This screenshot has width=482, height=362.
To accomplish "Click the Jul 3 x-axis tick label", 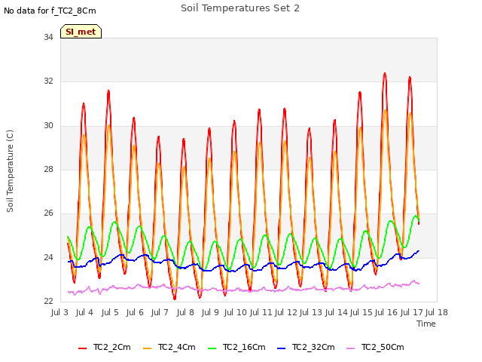I will point(59,312).
